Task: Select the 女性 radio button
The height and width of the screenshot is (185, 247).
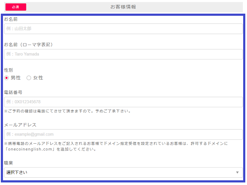Action: click(29, 78)
